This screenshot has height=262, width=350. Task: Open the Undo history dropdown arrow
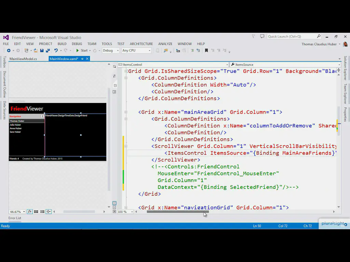(x=61, y=50)
